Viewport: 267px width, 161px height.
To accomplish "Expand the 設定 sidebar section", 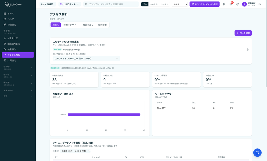I will pyautogui.click(x=18, y=96).
